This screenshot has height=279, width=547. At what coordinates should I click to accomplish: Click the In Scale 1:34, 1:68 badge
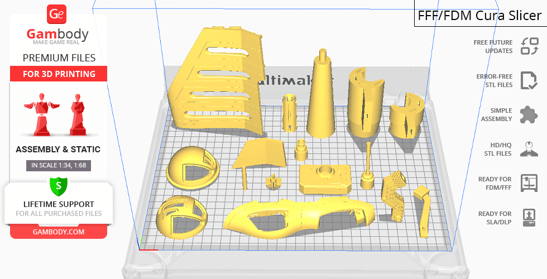pos(59,165)
